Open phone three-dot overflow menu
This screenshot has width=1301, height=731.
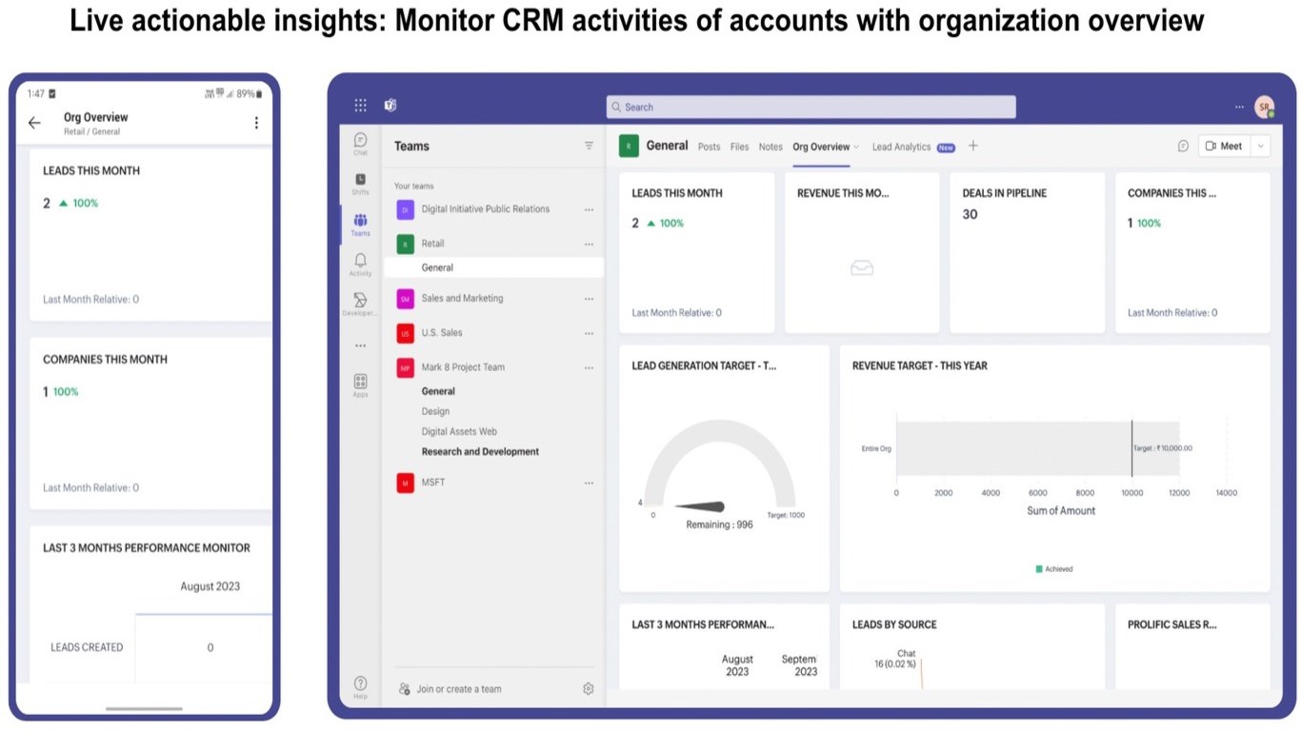point(256,123)
